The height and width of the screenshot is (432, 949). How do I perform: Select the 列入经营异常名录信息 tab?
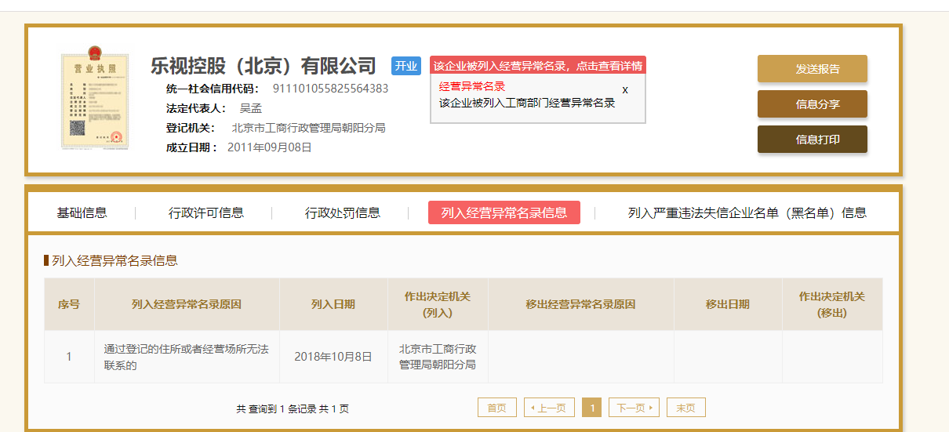504,212
